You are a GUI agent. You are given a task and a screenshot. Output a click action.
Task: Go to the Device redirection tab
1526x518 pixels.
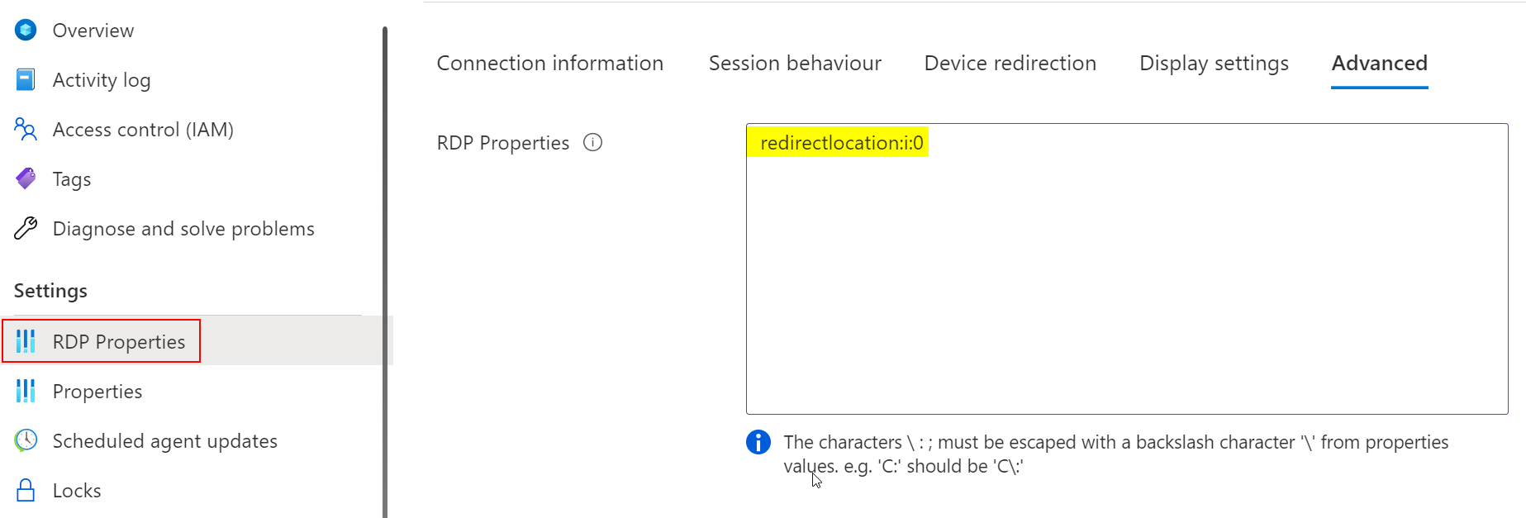pos(1010,64)
